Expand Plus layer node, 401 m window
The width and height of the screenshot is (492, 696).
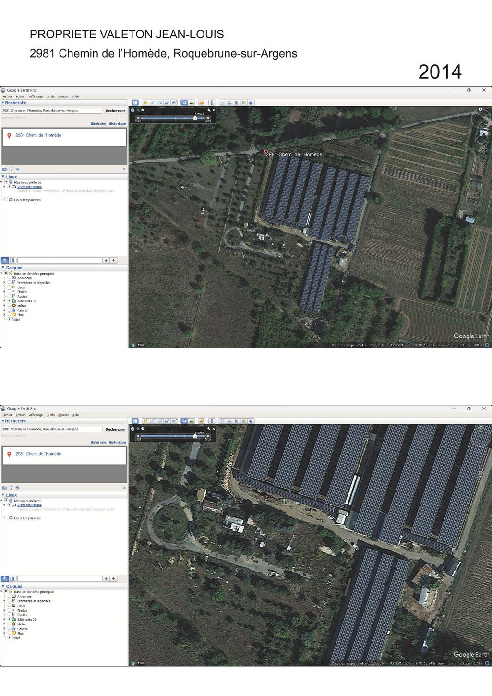pyautogui.click(x=4, y=315)
